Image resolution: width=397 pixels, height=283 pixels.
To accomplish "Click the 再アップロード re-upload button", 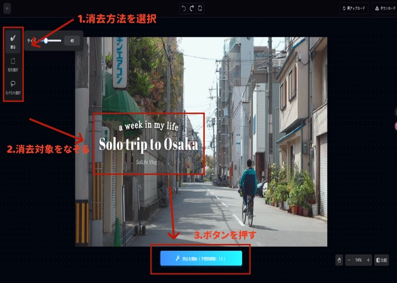I will coord(354,8).
